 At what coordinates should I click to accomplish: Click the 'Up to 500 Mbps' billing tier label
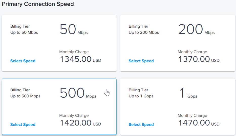[25, 96]
